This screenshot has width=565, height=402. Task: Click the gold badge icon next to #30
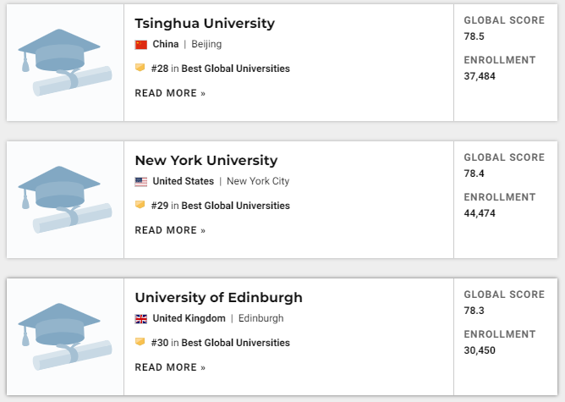pyautogui.click(x=140, y=342)
